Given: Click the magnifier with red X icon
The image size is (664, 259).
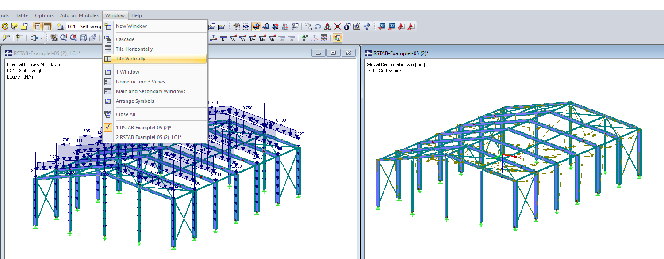Looking at the screenshot, I should tap(73, 38).
